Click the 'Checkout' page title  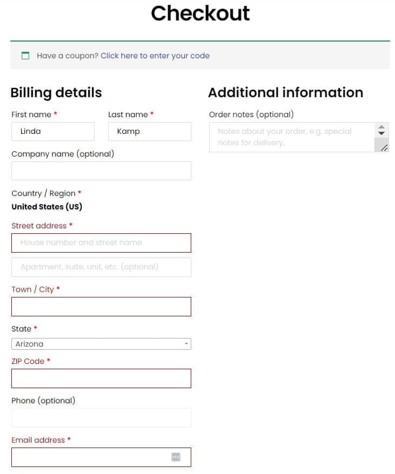pos(200,13)
